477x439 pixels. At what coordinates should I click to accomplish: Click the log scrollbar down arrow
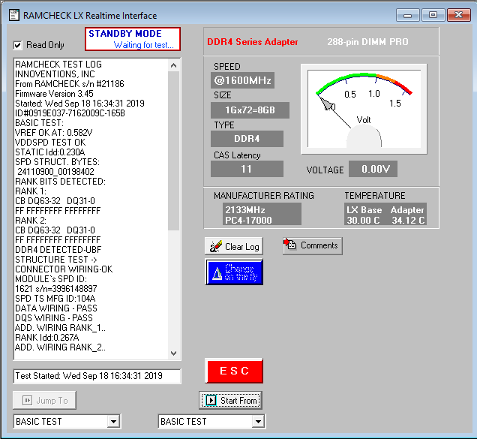pos(174,353)
